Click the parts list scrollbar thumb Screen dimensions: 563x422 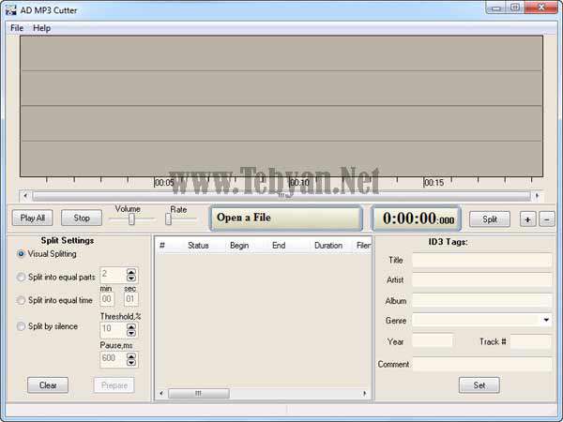coord(199,394)
